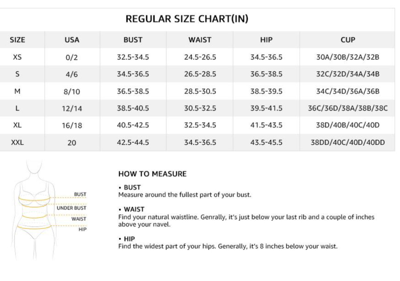Select the WAIST column header in table
The image size is (400, 281).
[200, 40]
